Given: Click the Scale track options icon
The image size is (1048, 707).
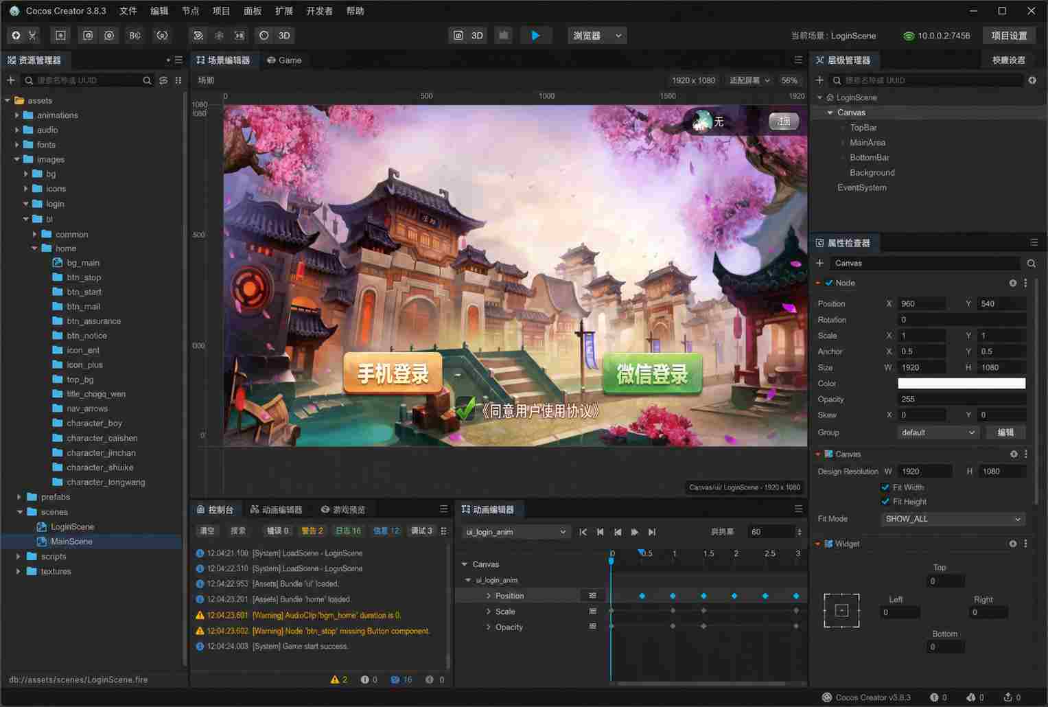Looking at the screenshot, I should [x=592, y=611].
